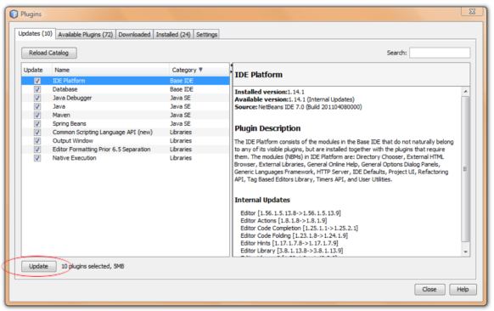Click the Update button
Screen dimensions: 494x311
39,266
